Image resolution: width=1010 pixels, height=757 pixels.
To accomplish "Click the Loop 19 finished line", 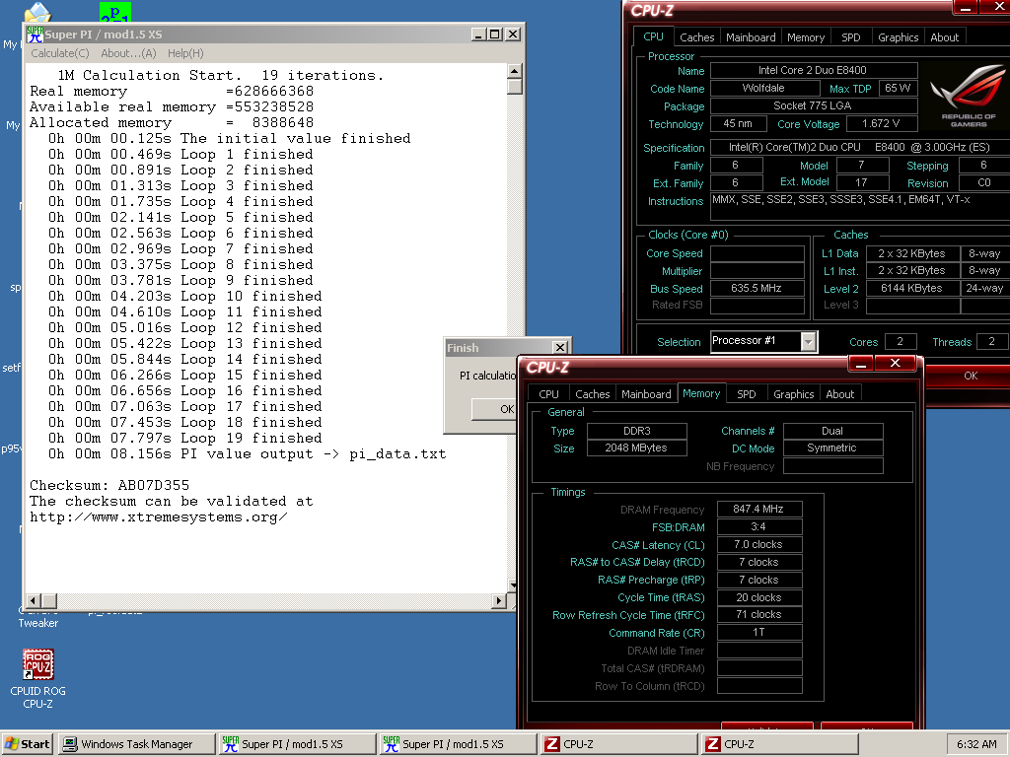I will coord(184,439).
